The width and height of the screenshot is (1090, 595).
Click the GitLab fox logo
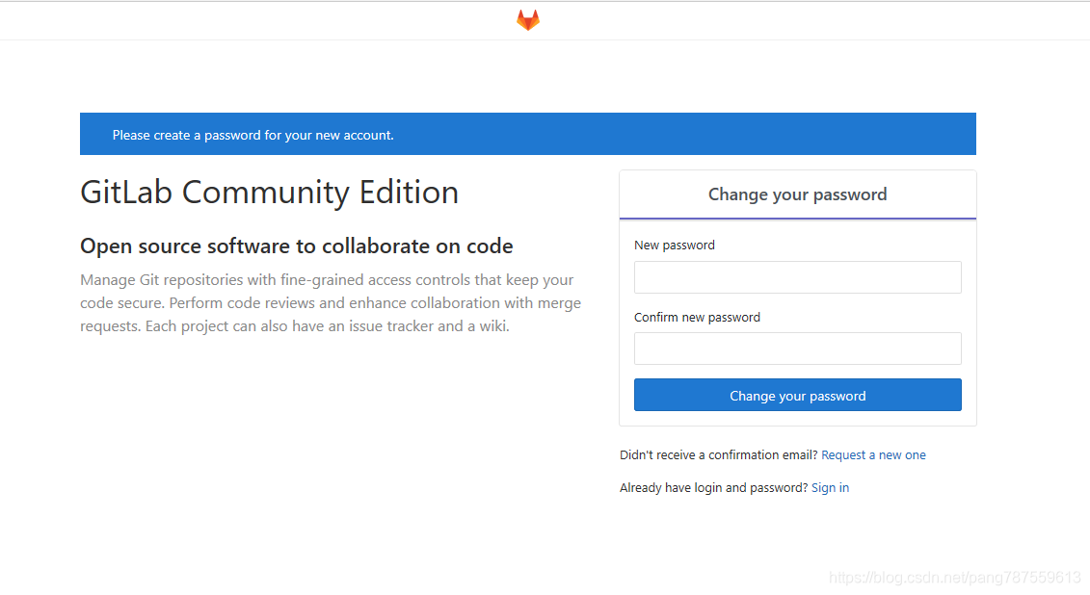(x=528, y=20)
